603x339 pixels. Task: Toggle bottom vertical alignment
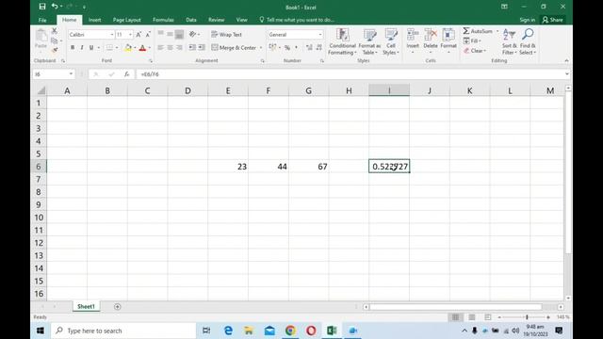179,35
